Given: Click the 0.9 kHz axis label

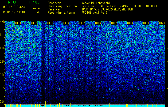Looking at the screenshot, I should (2, 62).
